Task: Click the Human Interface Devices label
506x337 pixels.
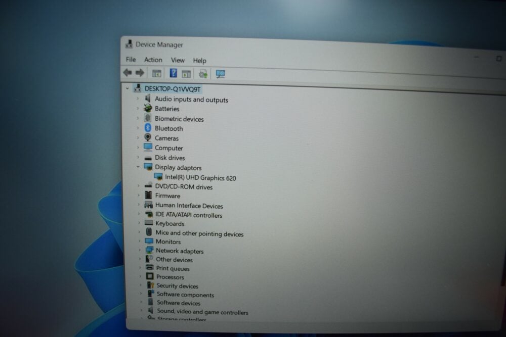Action: click(189, 206)
